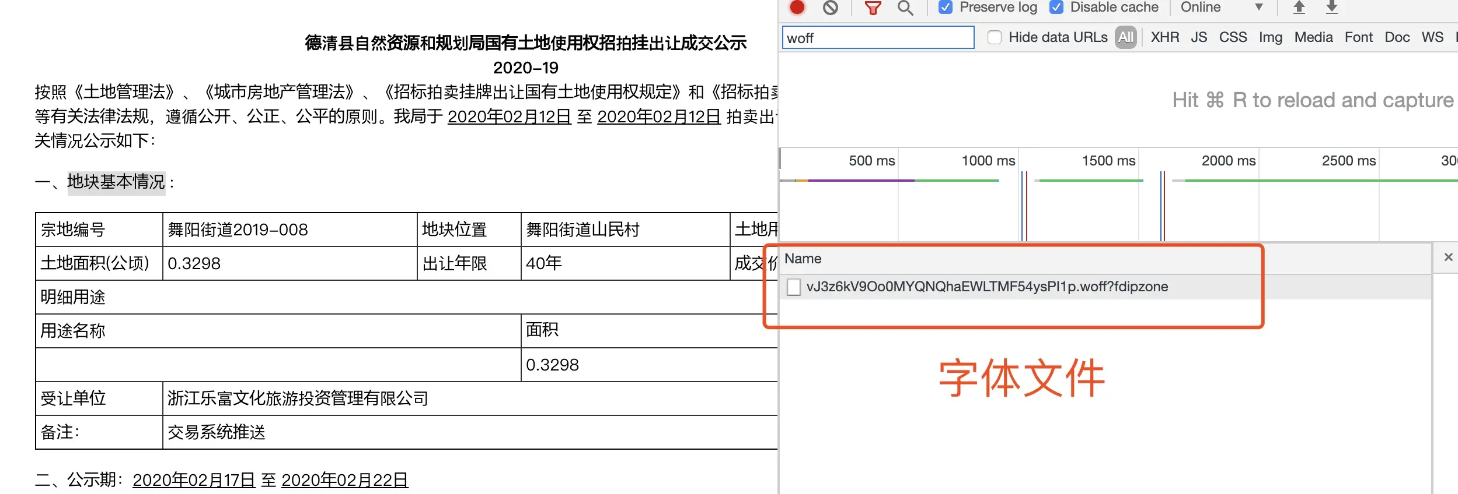1458x494 pixels.
Task: Clear the network log
Action: [x=831, y=7]
